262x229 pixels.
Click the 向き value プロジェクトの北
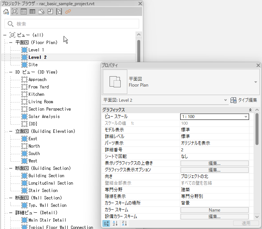pyautogui.click(x=195, y=176)
